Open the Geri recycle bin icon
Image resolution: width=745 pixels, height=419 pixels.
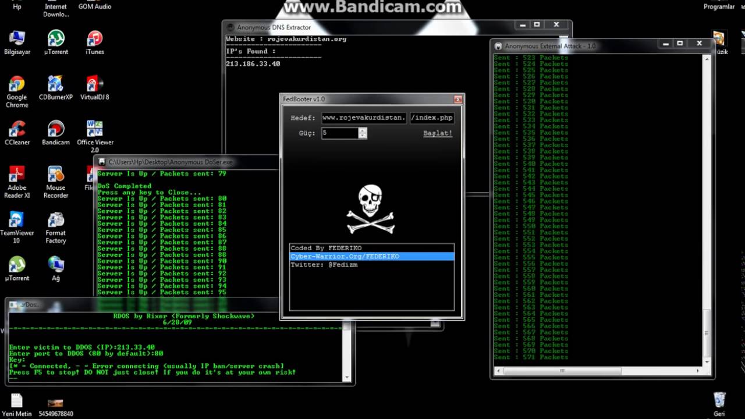(x=720, y=405)
